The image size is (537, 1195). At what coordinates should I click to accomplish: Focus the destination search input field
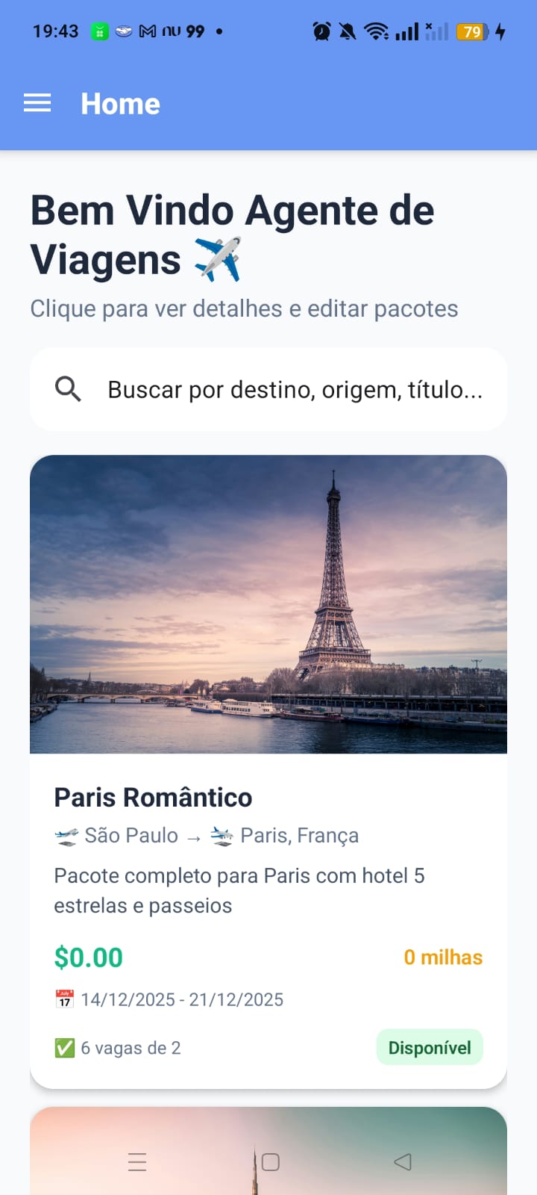pyautogui.click(x=295, y=389)
